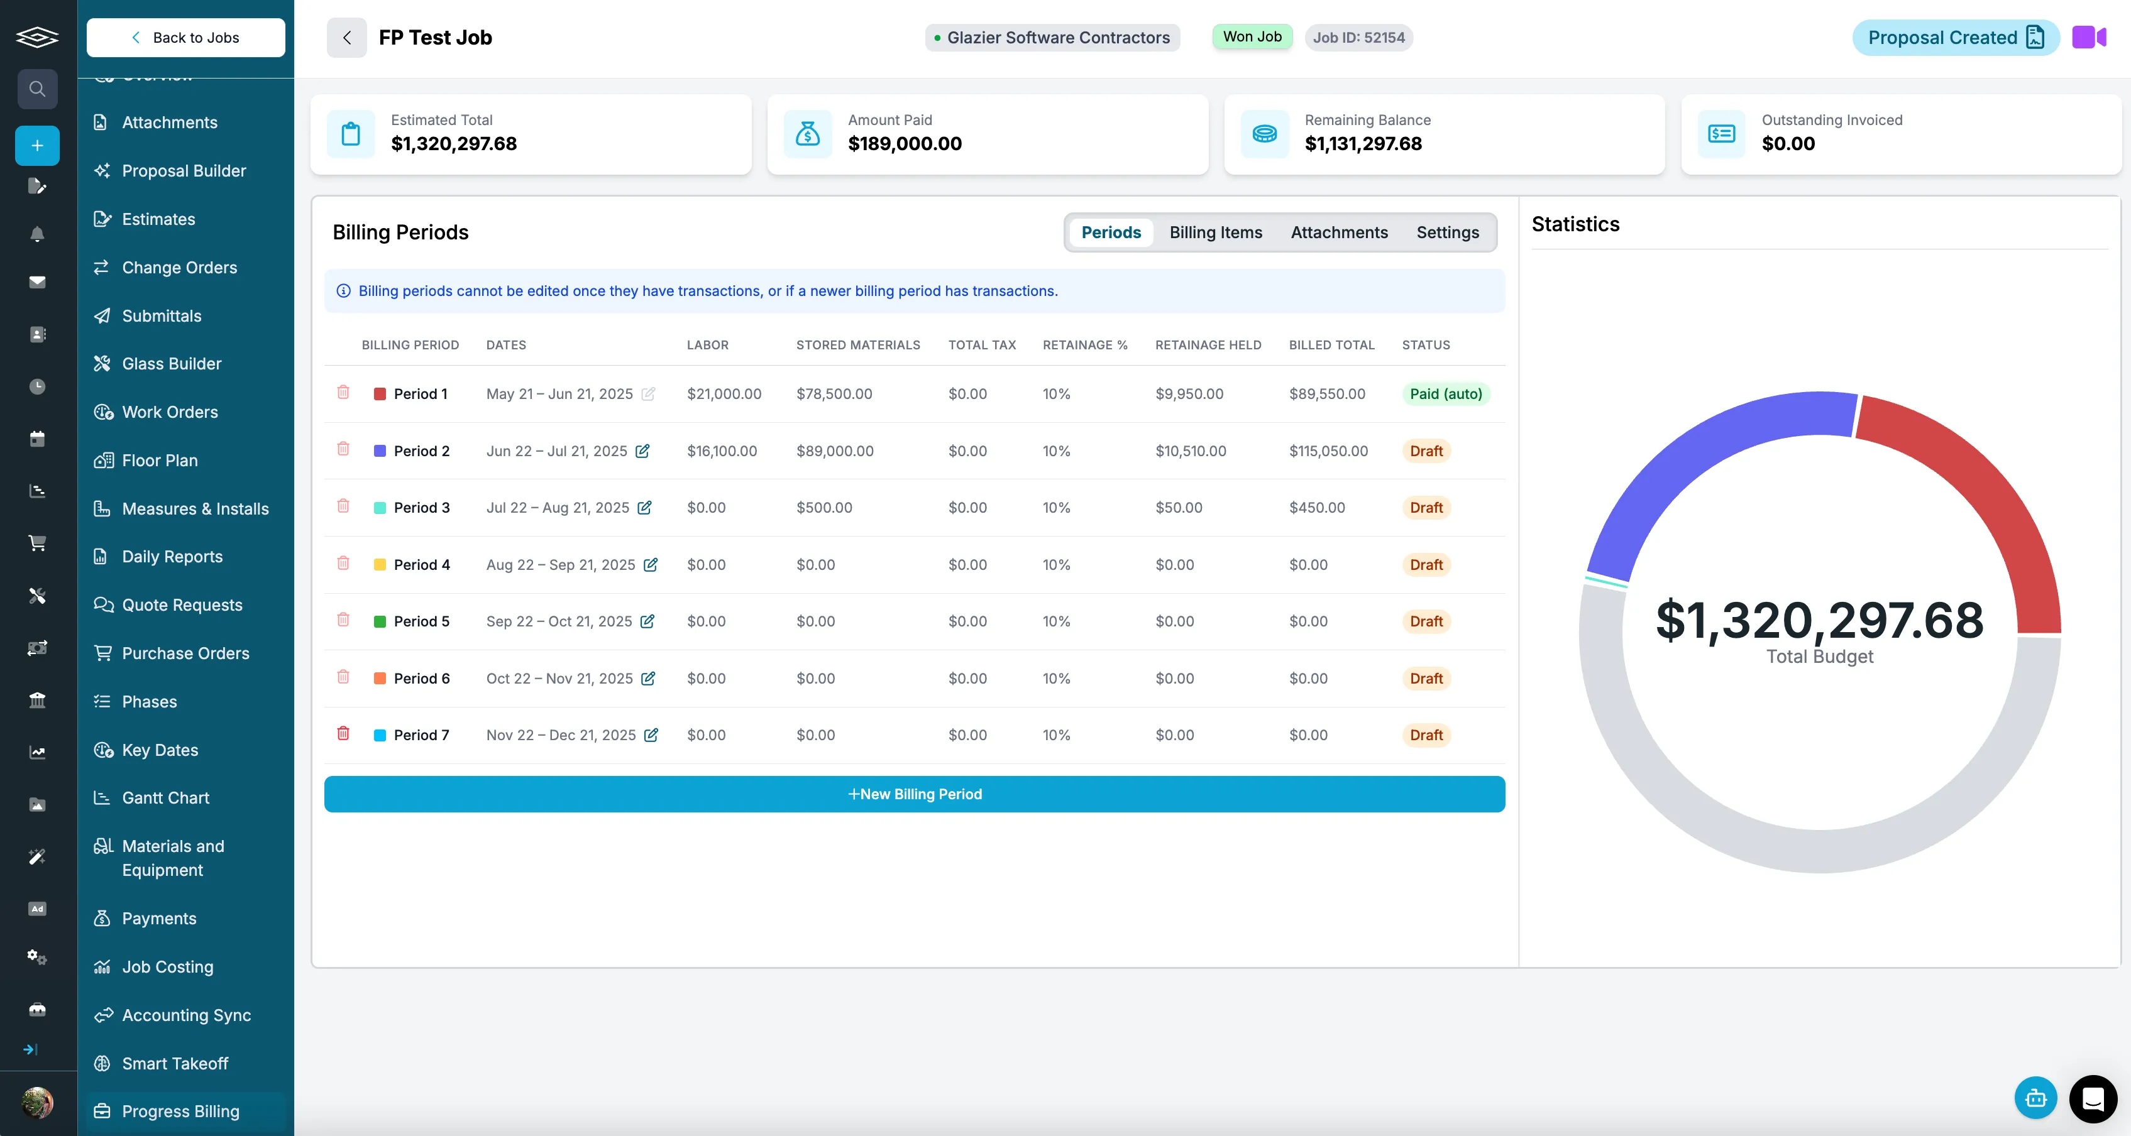Screen dimensions: 2131x1136
Task: Click the Won Job status badge
Action: pyautogui.click(x=1252, y=36)
